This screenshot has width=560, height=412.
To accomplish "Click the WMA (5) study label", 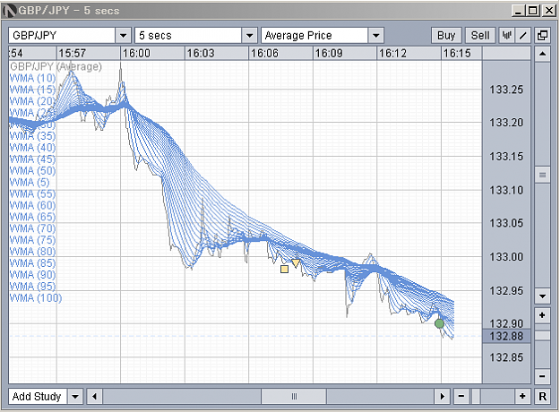I will pos(30,182).
